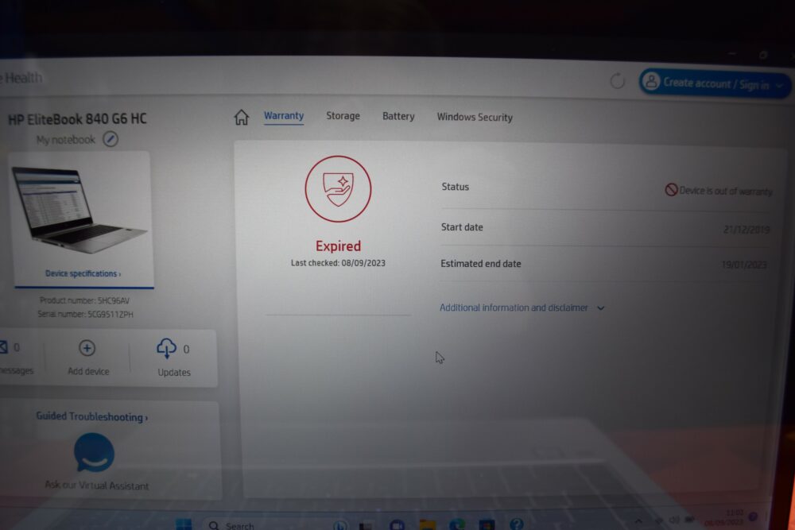
Task: Open the Warranty tab
Action: coord(284,116)
